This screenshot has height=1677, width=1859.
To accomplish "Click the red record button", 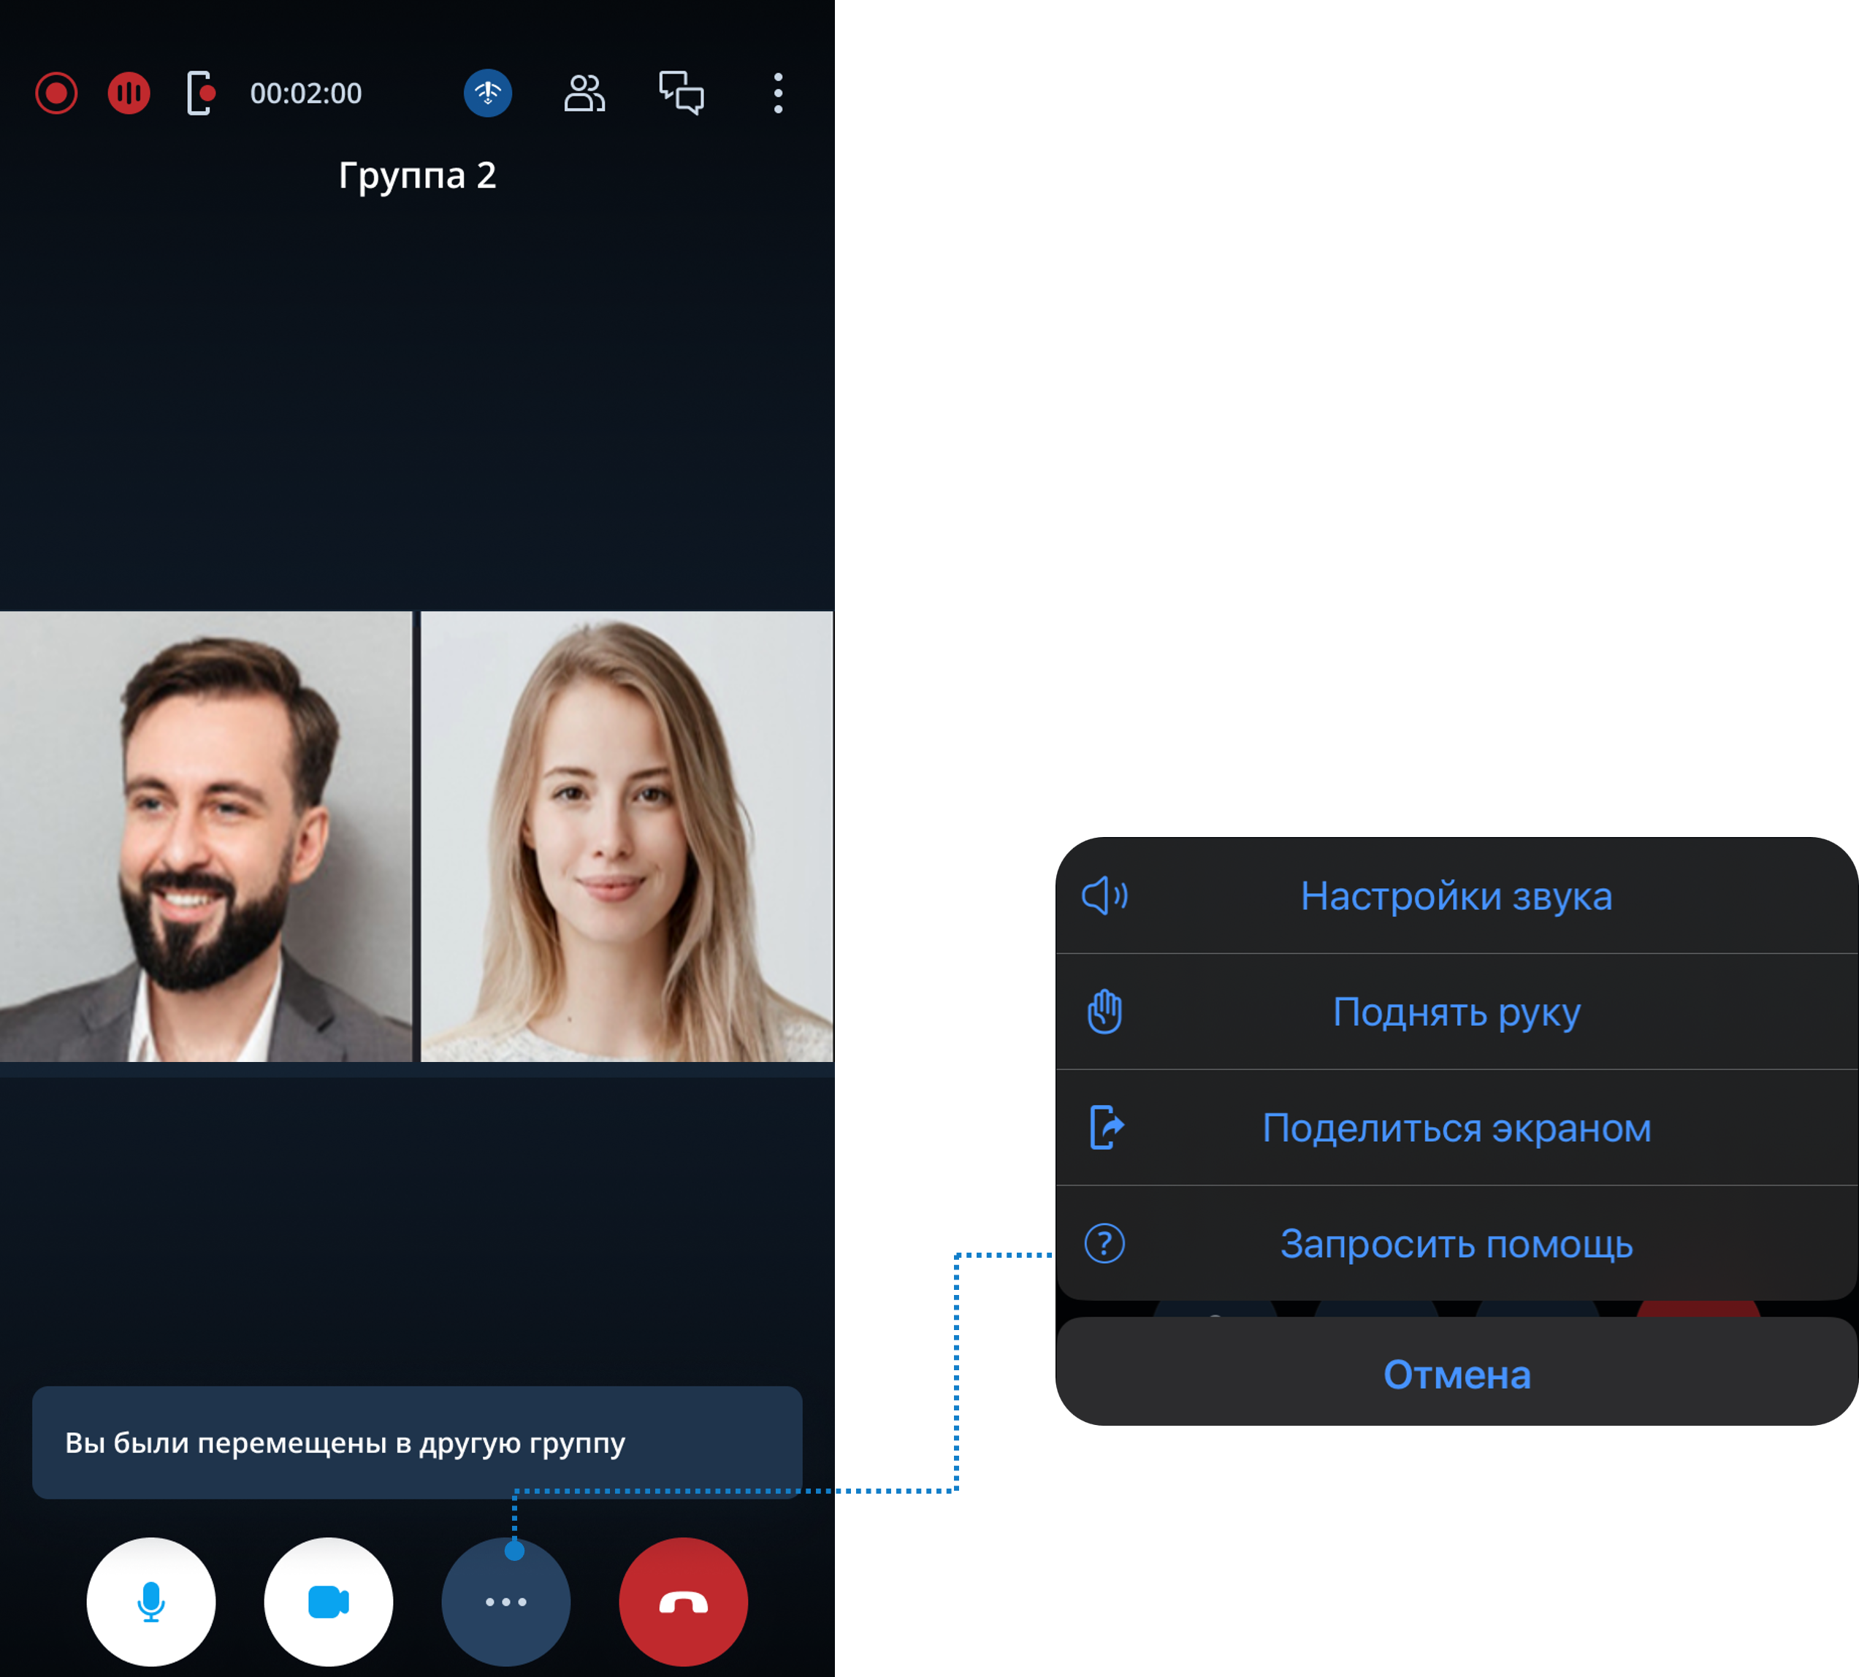I will coord(56,93).
